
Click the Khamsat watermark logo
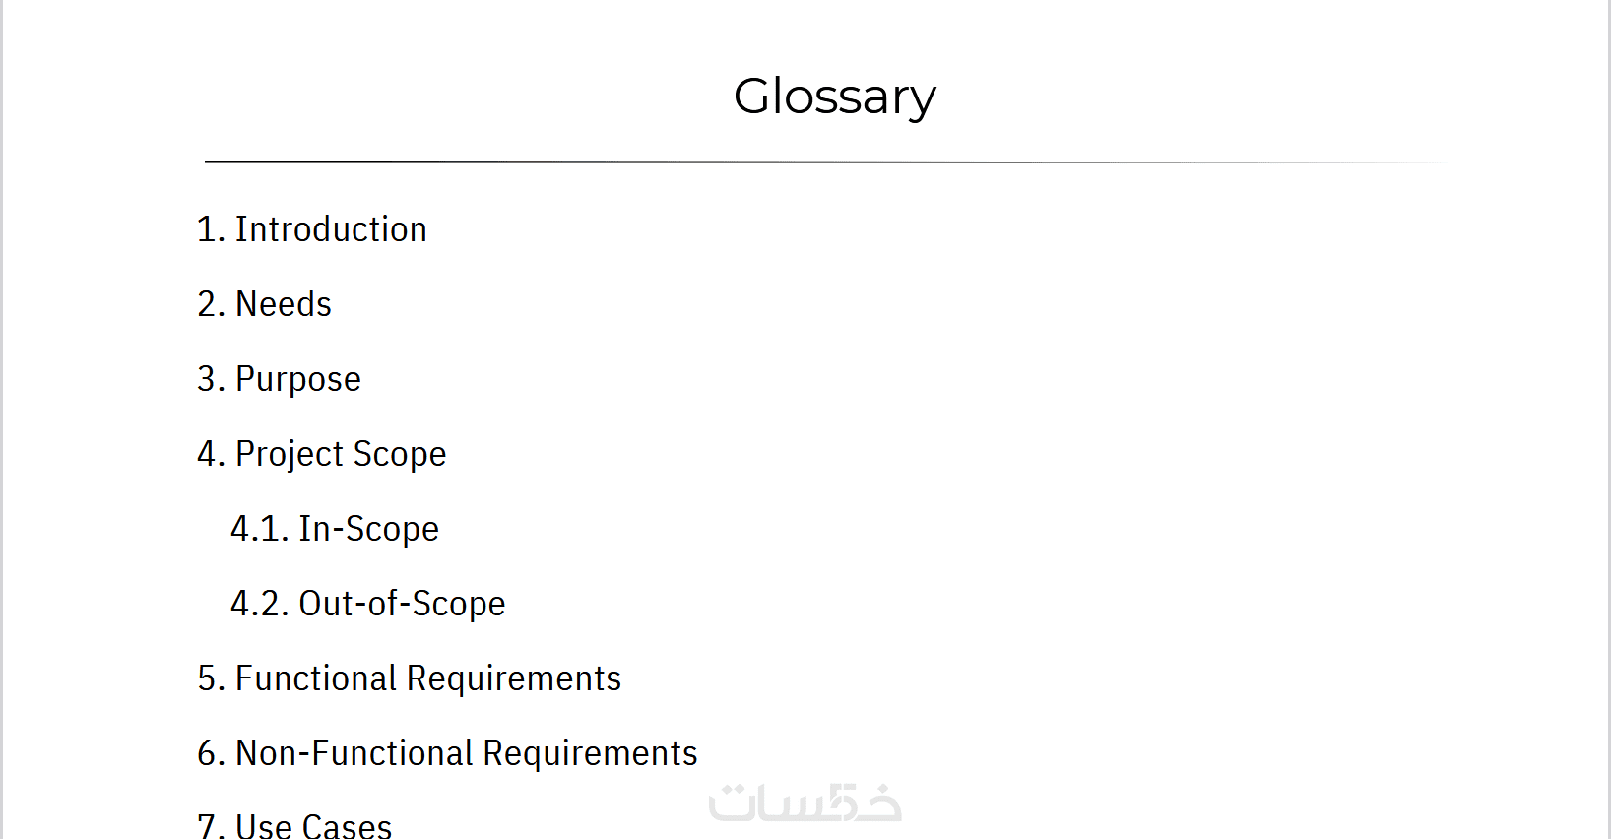(x=805, y=803)
